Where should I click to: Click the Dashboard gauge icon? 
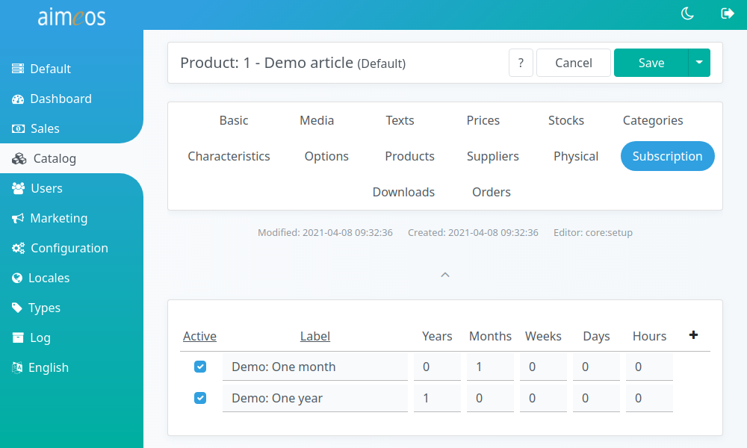pyautogui.click(x=18, y=99)
